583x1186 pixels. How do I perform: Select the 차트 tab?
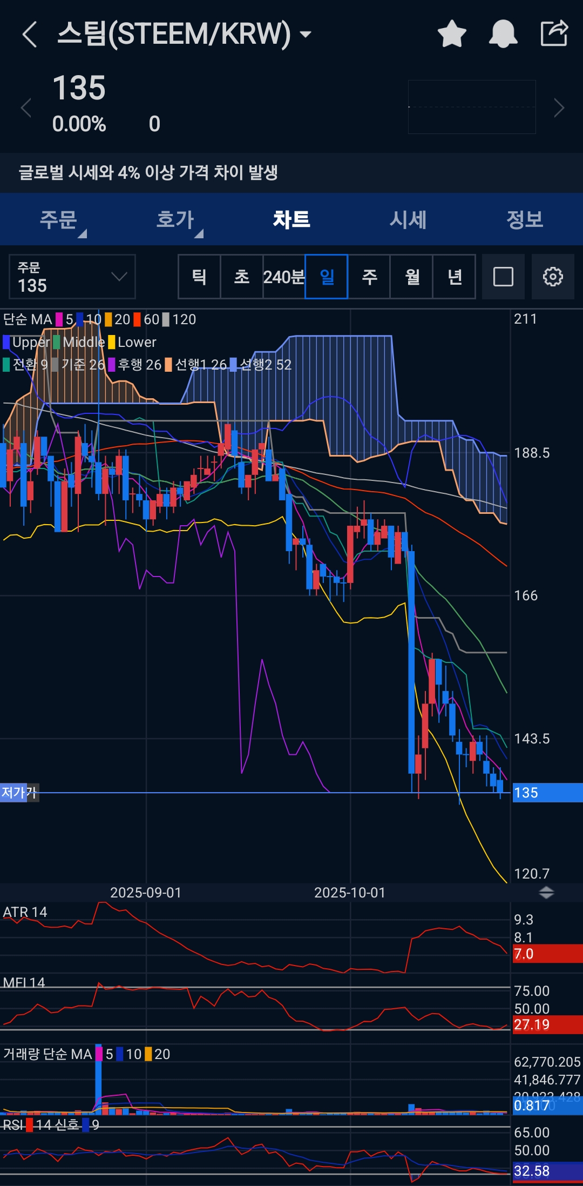pos(291,219)
